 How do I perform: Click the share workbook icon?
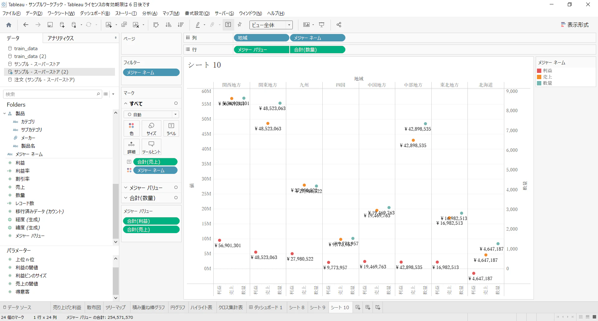point(339,25)
